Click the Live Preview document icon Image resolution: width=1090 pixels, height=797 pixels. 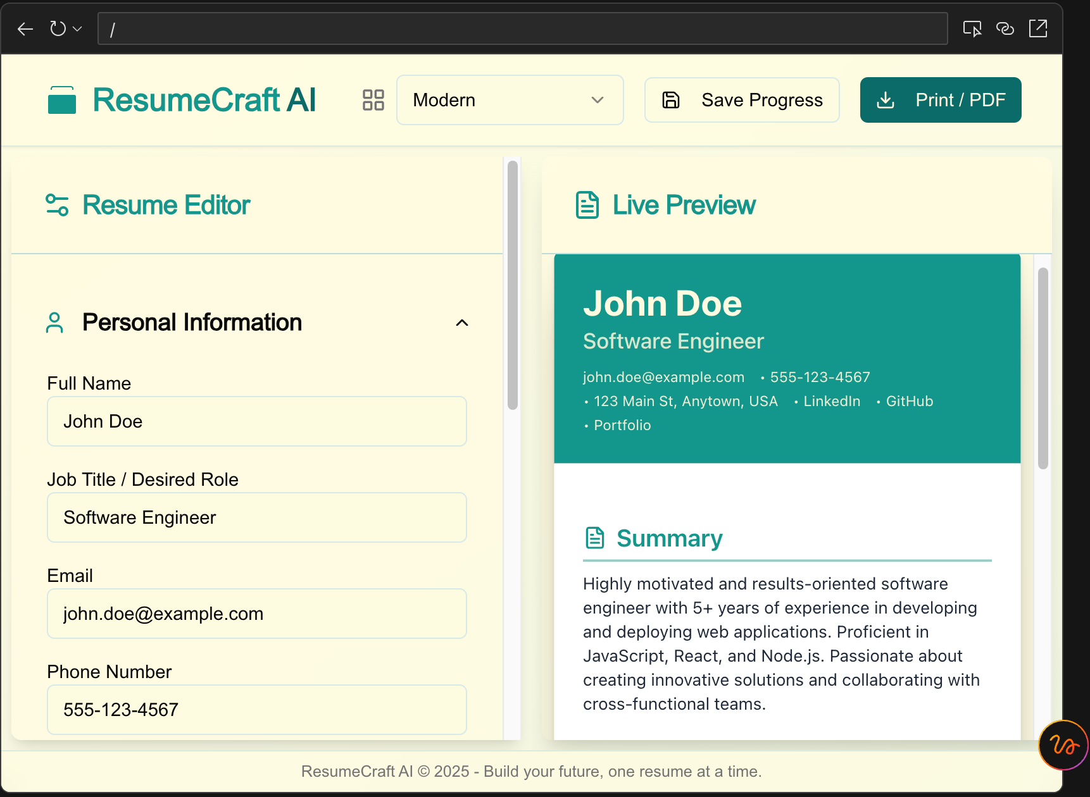587,205
